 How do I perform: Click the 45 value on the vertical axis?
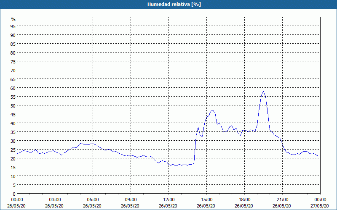tap(13, 114)
